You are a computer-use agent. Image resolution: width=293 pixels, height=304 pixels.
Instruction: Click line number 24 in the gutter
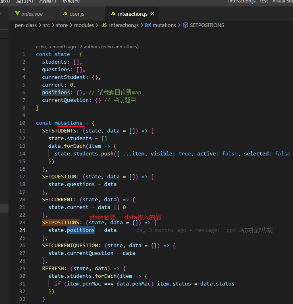[x=22, y=230]
